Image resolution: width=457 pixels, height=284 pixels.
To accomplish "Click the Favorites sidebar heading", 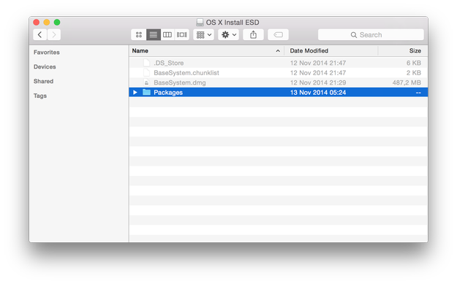I will (47, 53).
